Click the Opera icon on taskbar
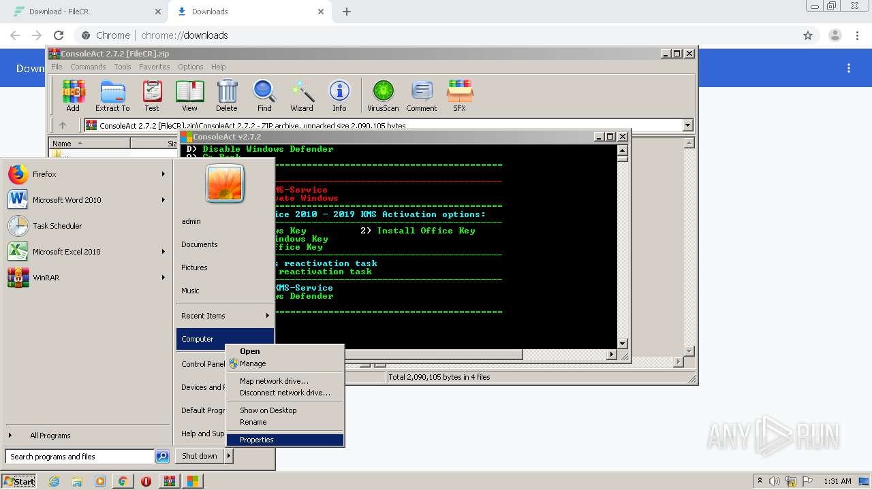This screenshot has height=490, width=872. pos(146,481)
